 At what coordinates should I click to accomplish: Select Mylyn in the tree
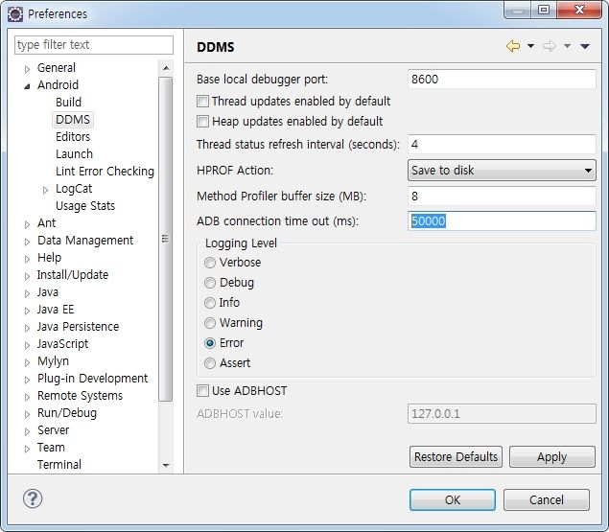tap(53, 361)
